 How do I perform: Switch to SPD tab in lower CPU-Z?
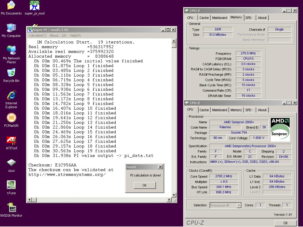point(248,110)
